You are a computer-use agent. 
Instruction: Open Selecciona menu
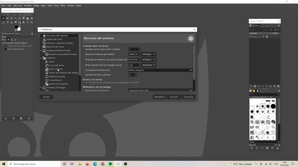18,6
